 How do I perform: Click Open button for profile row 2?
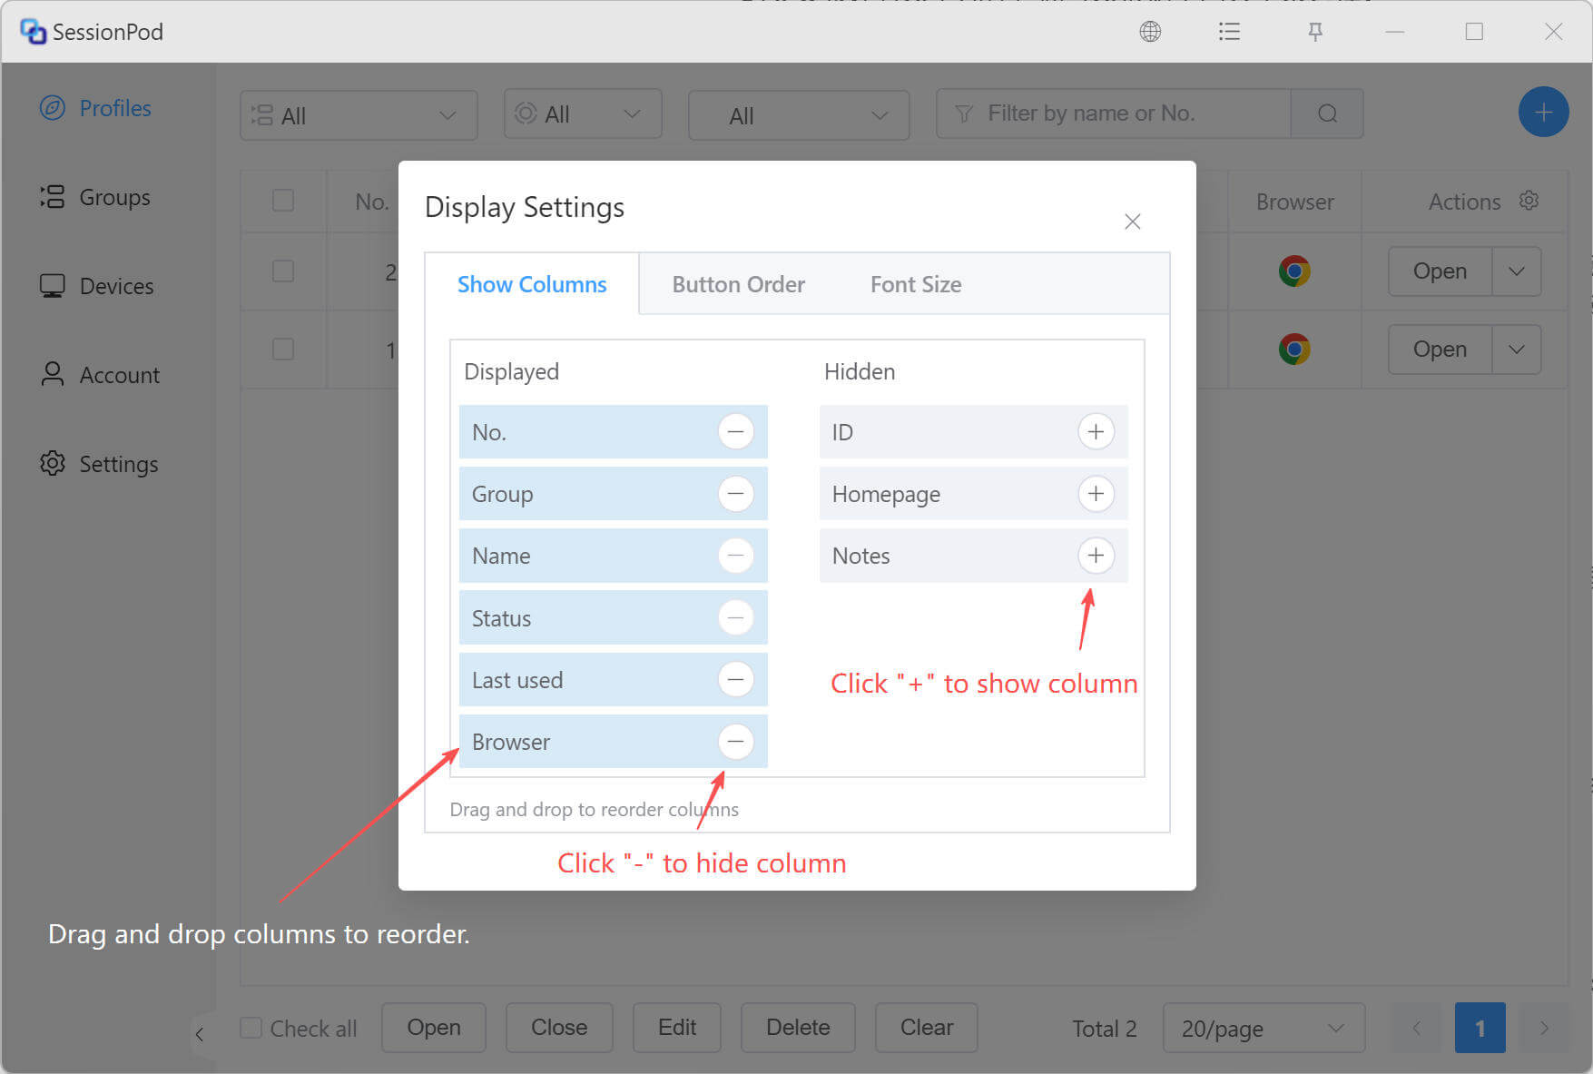coord(1440,271)
